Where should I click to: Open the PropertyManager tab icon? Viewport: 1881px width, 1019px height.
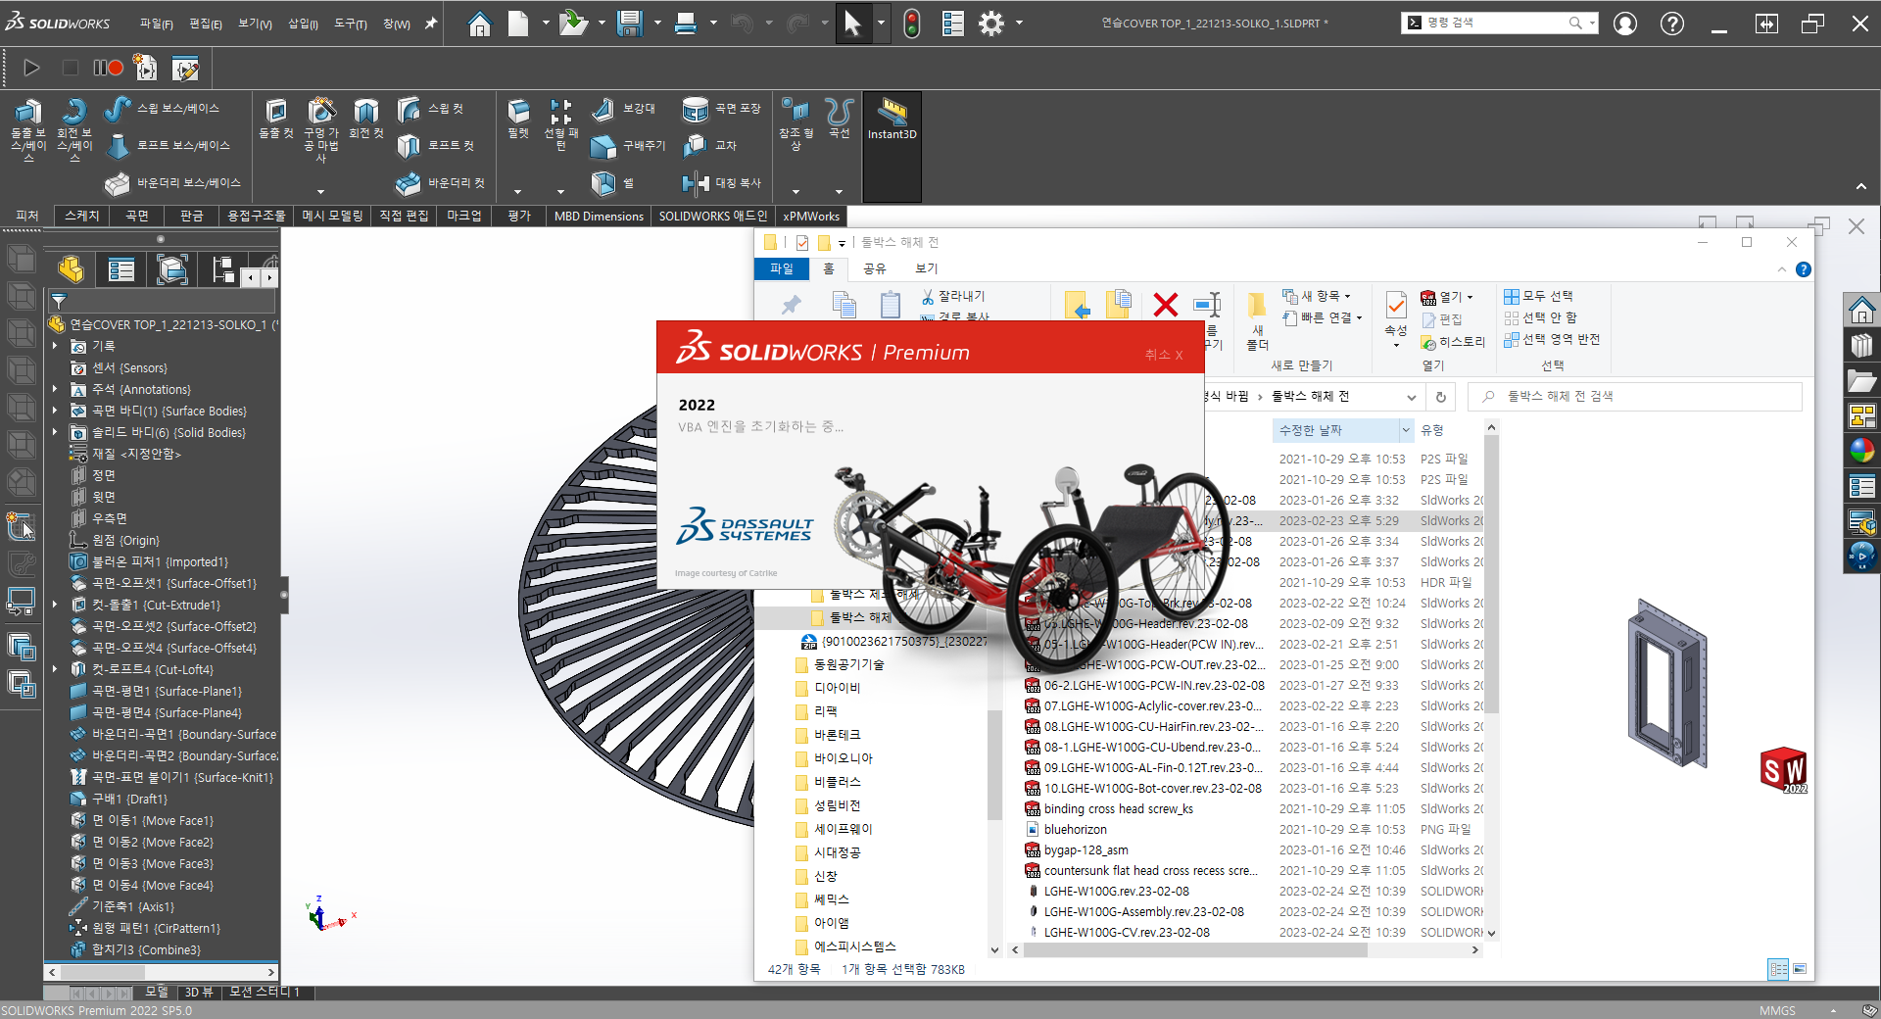121,269
